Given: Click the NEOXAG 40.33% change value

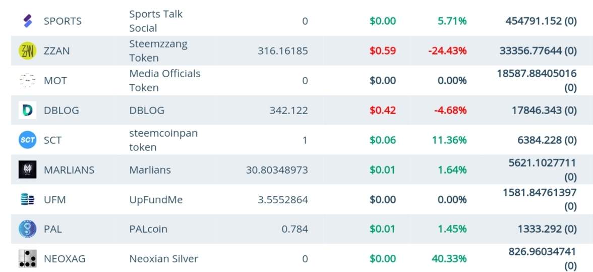Looking at the screenshot, I should 449,259.
